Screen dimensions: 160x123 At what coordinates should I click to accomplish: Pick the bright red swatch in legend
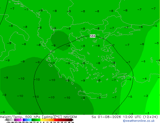(55, 120)
